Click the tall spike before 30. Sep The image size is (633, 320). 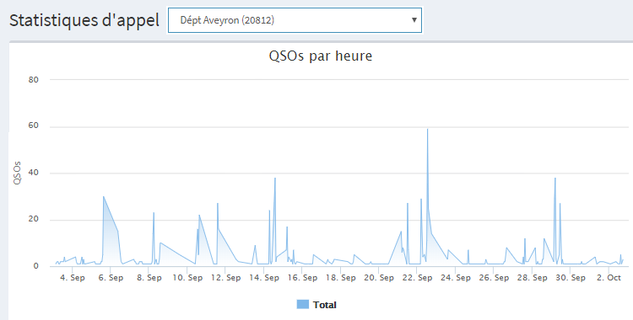pyautogui.click(x=555, y=179)
